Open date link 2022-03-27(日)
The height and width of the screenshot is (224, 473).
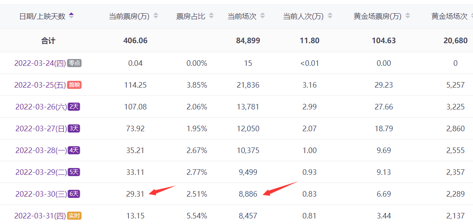click(x=41, y=129)
